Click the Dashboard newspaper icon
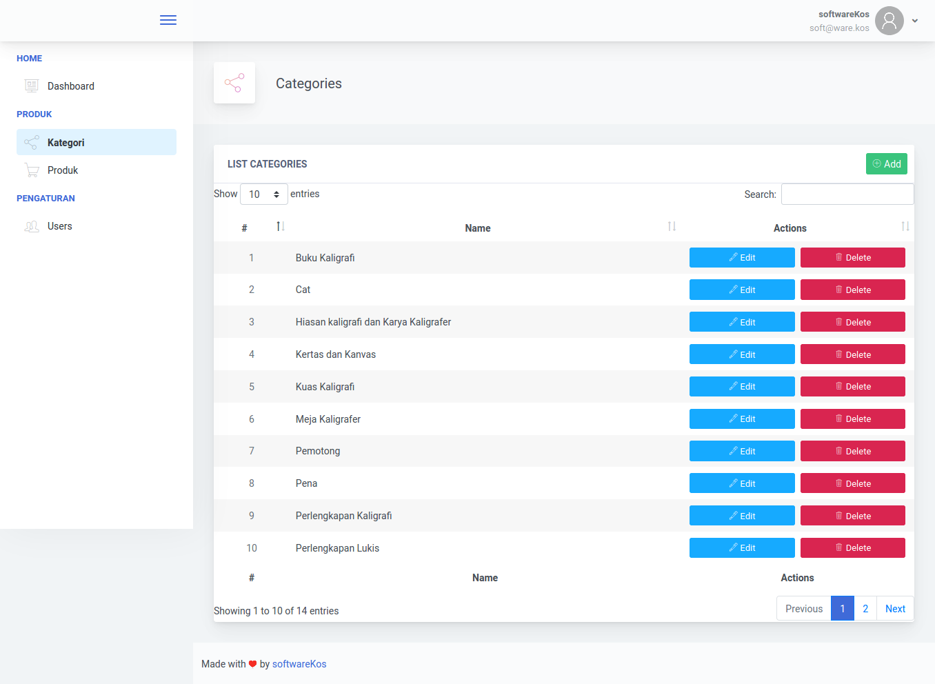Image resolution: width=935 pixels, height=684 pixels. click(32, 86)
